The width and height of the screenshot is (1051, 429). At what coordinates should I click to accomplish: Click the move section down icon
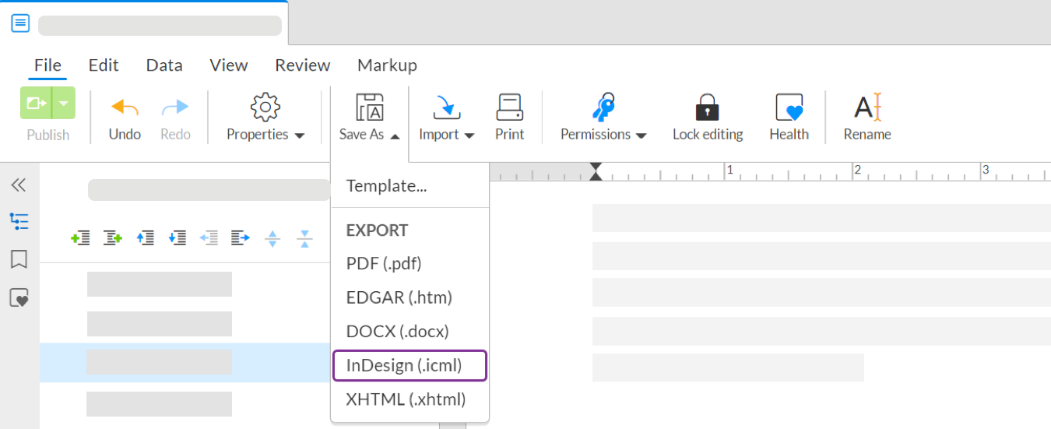point(178,238)
